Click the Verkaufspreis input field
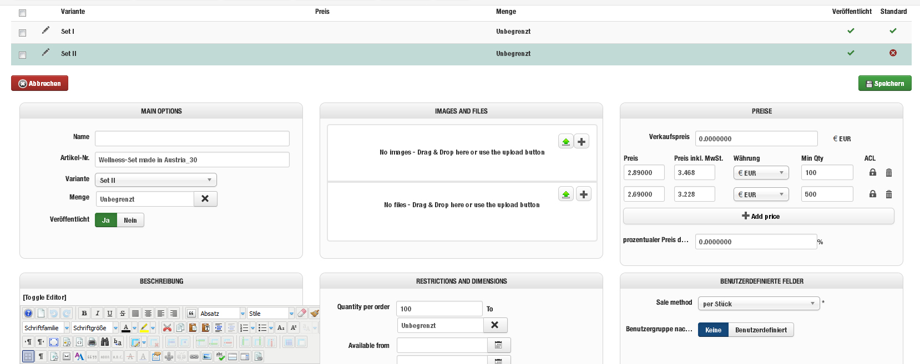Image resolution: width=920 pixels, height=364 pixels. point(756,139)
